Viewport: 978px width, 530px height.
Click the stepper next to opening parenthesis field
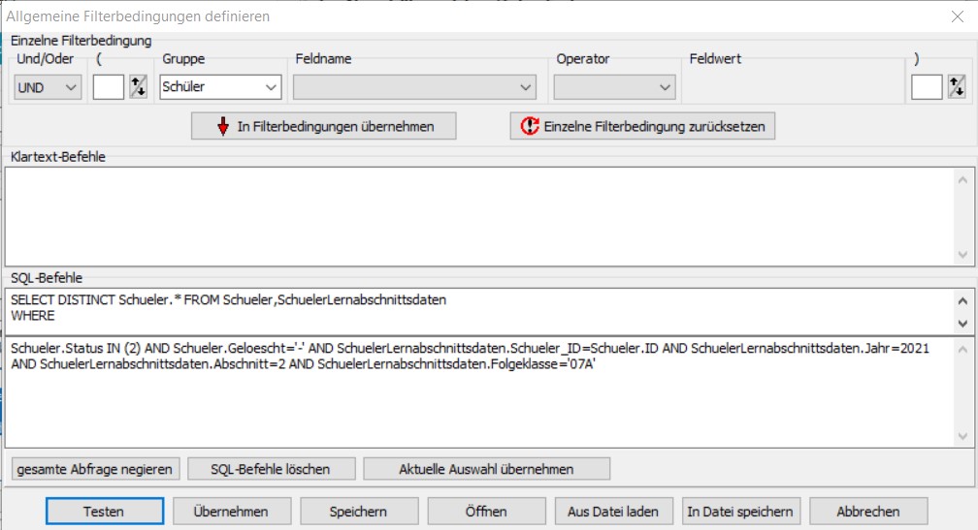[138, 87]
